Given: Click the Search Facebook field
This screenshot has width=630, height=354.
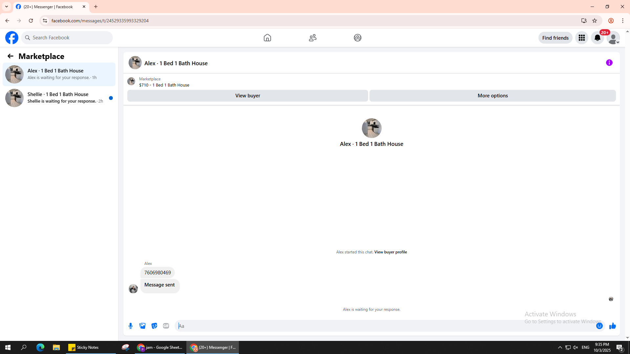Looking at the screenshot, I should click(67, 38).
